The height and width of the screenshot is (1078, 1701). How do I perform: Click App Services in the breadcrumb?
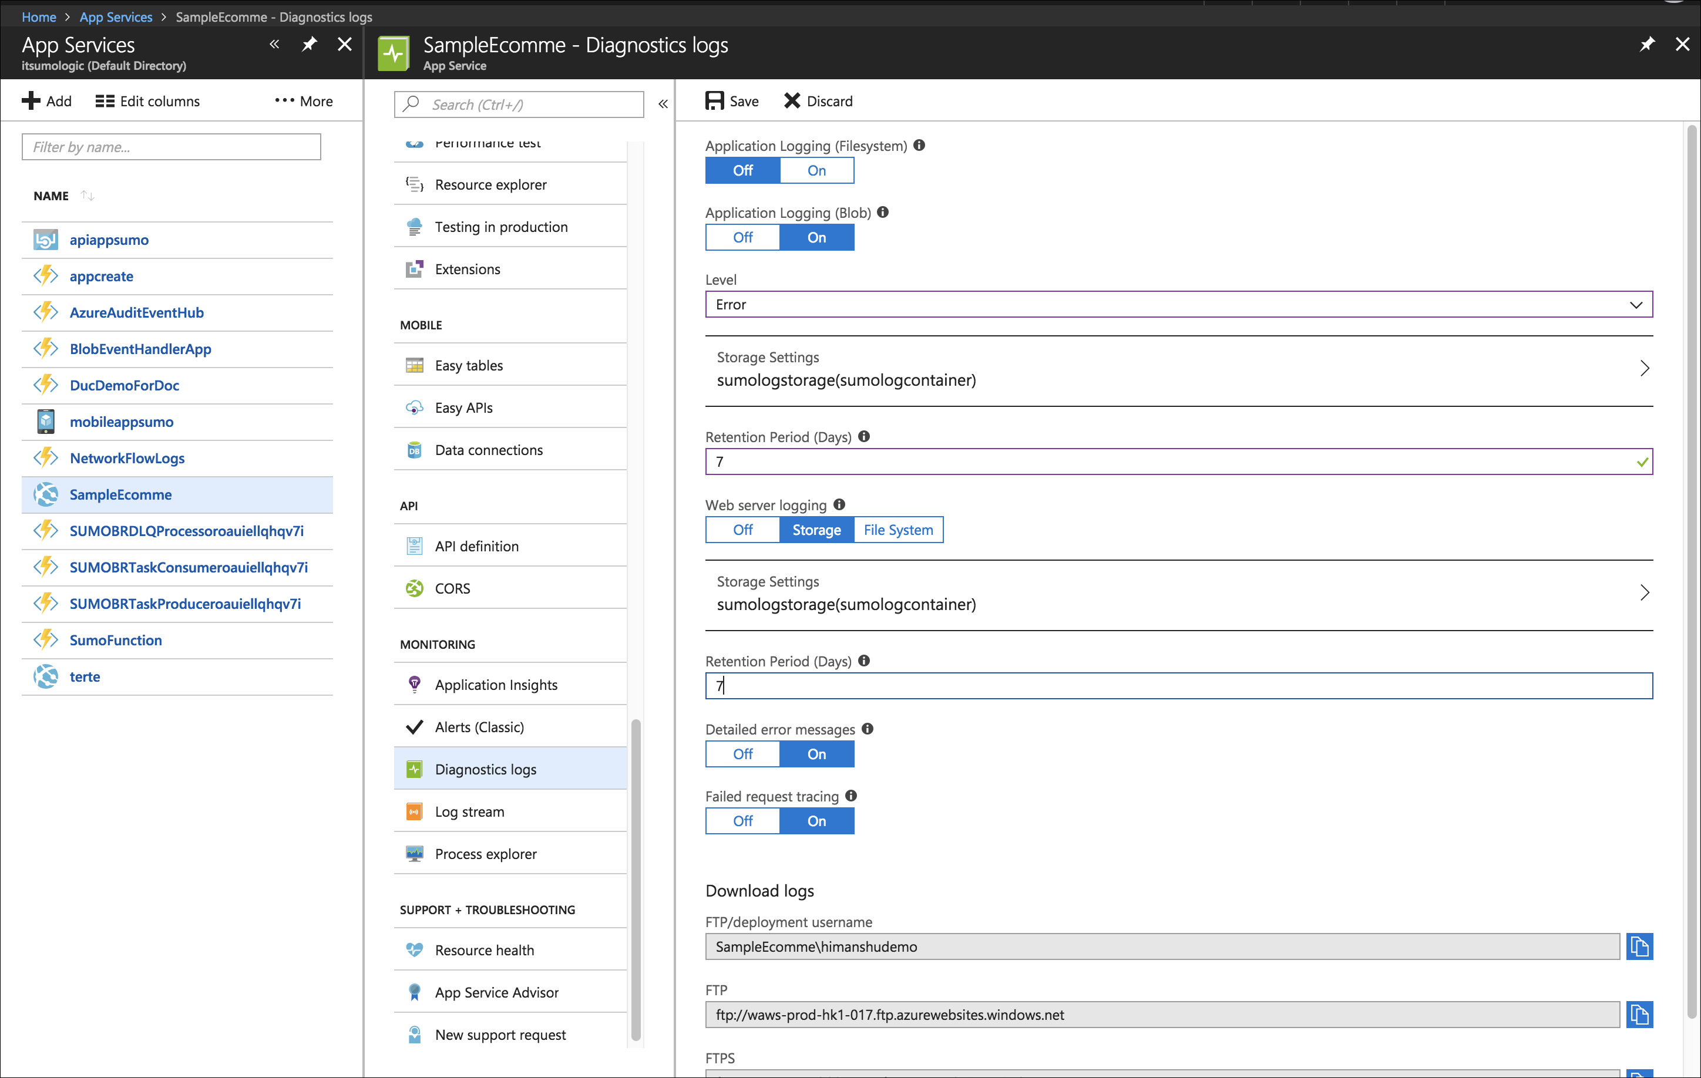116,17
